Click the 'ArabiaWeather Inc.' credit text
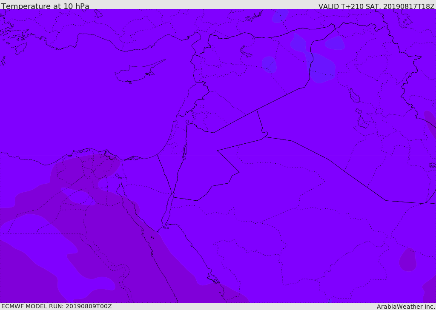The height and width of the screenshot is (310, 436). pos(406,307)
